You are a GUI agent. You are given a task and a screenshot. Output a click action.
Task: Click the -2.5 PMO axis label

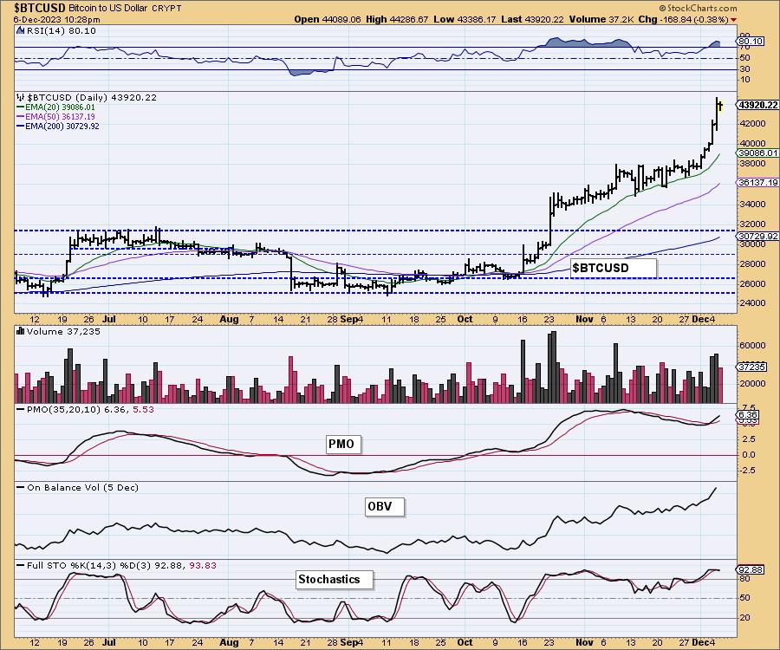coord(747,470)
